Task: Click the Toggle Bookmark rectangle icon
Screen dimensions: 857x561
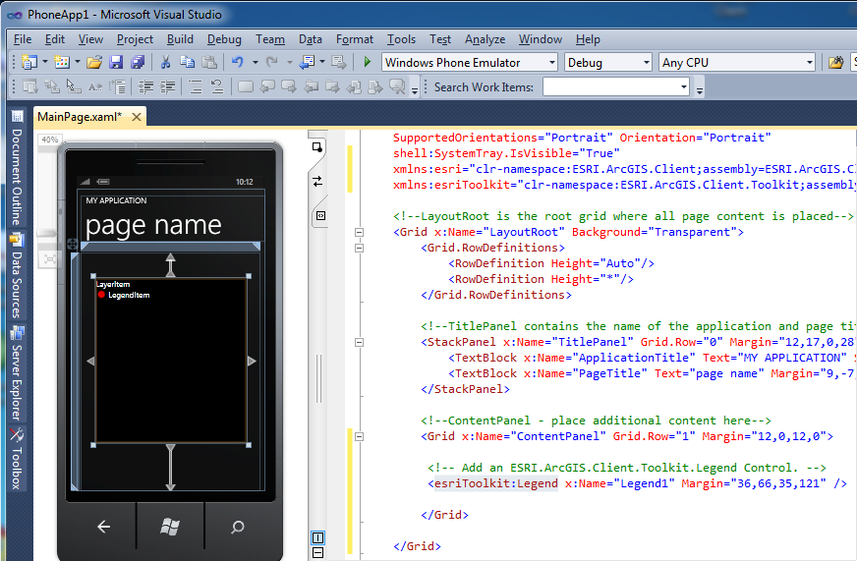Action: tap(246, 86)
